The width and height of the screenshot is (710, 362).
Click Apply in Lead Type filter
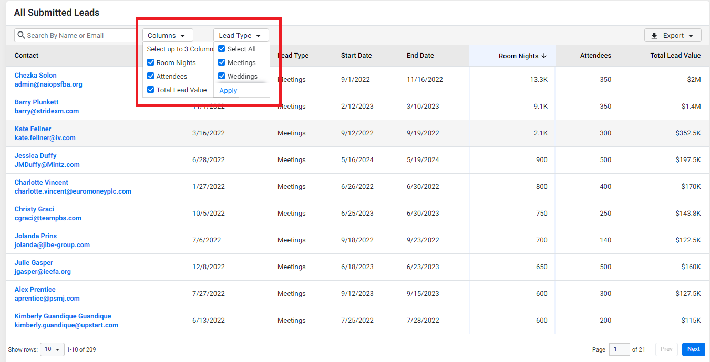coord(228,91)
